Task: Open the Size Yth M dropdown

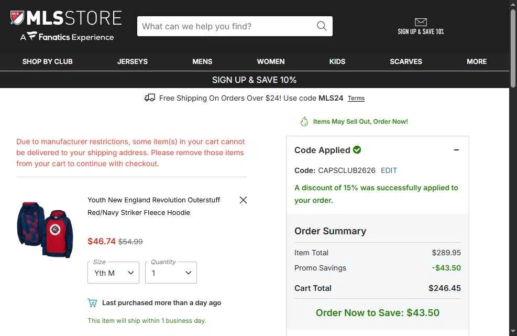Action: coord(113,273)
